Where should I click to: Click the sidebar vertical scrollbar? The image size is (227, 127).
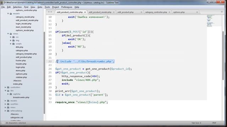tap(44, 73)
